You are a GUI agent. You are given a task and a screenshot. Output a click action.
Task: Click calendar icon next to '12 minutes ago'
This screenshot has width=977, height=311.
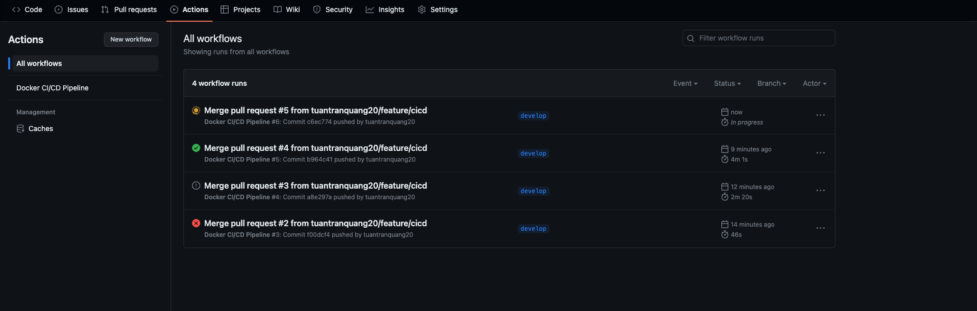[725, 187]
